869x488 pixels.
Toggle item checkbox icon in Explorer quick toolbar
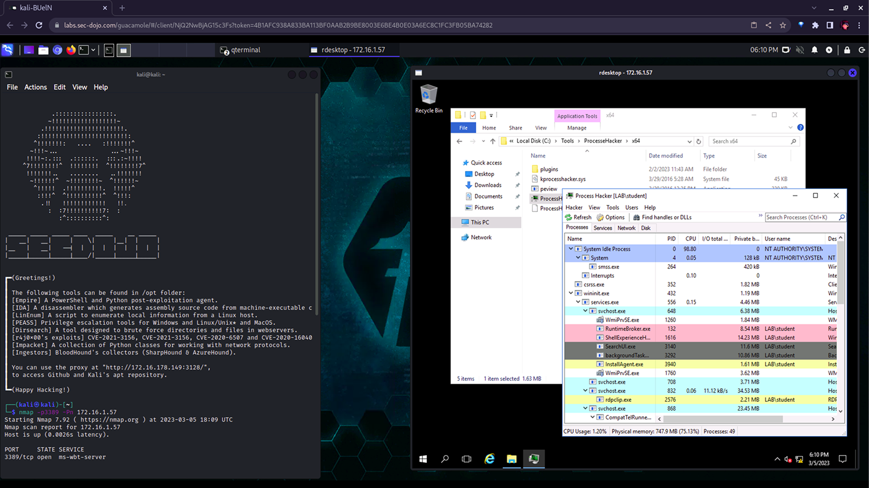[473, 115]
